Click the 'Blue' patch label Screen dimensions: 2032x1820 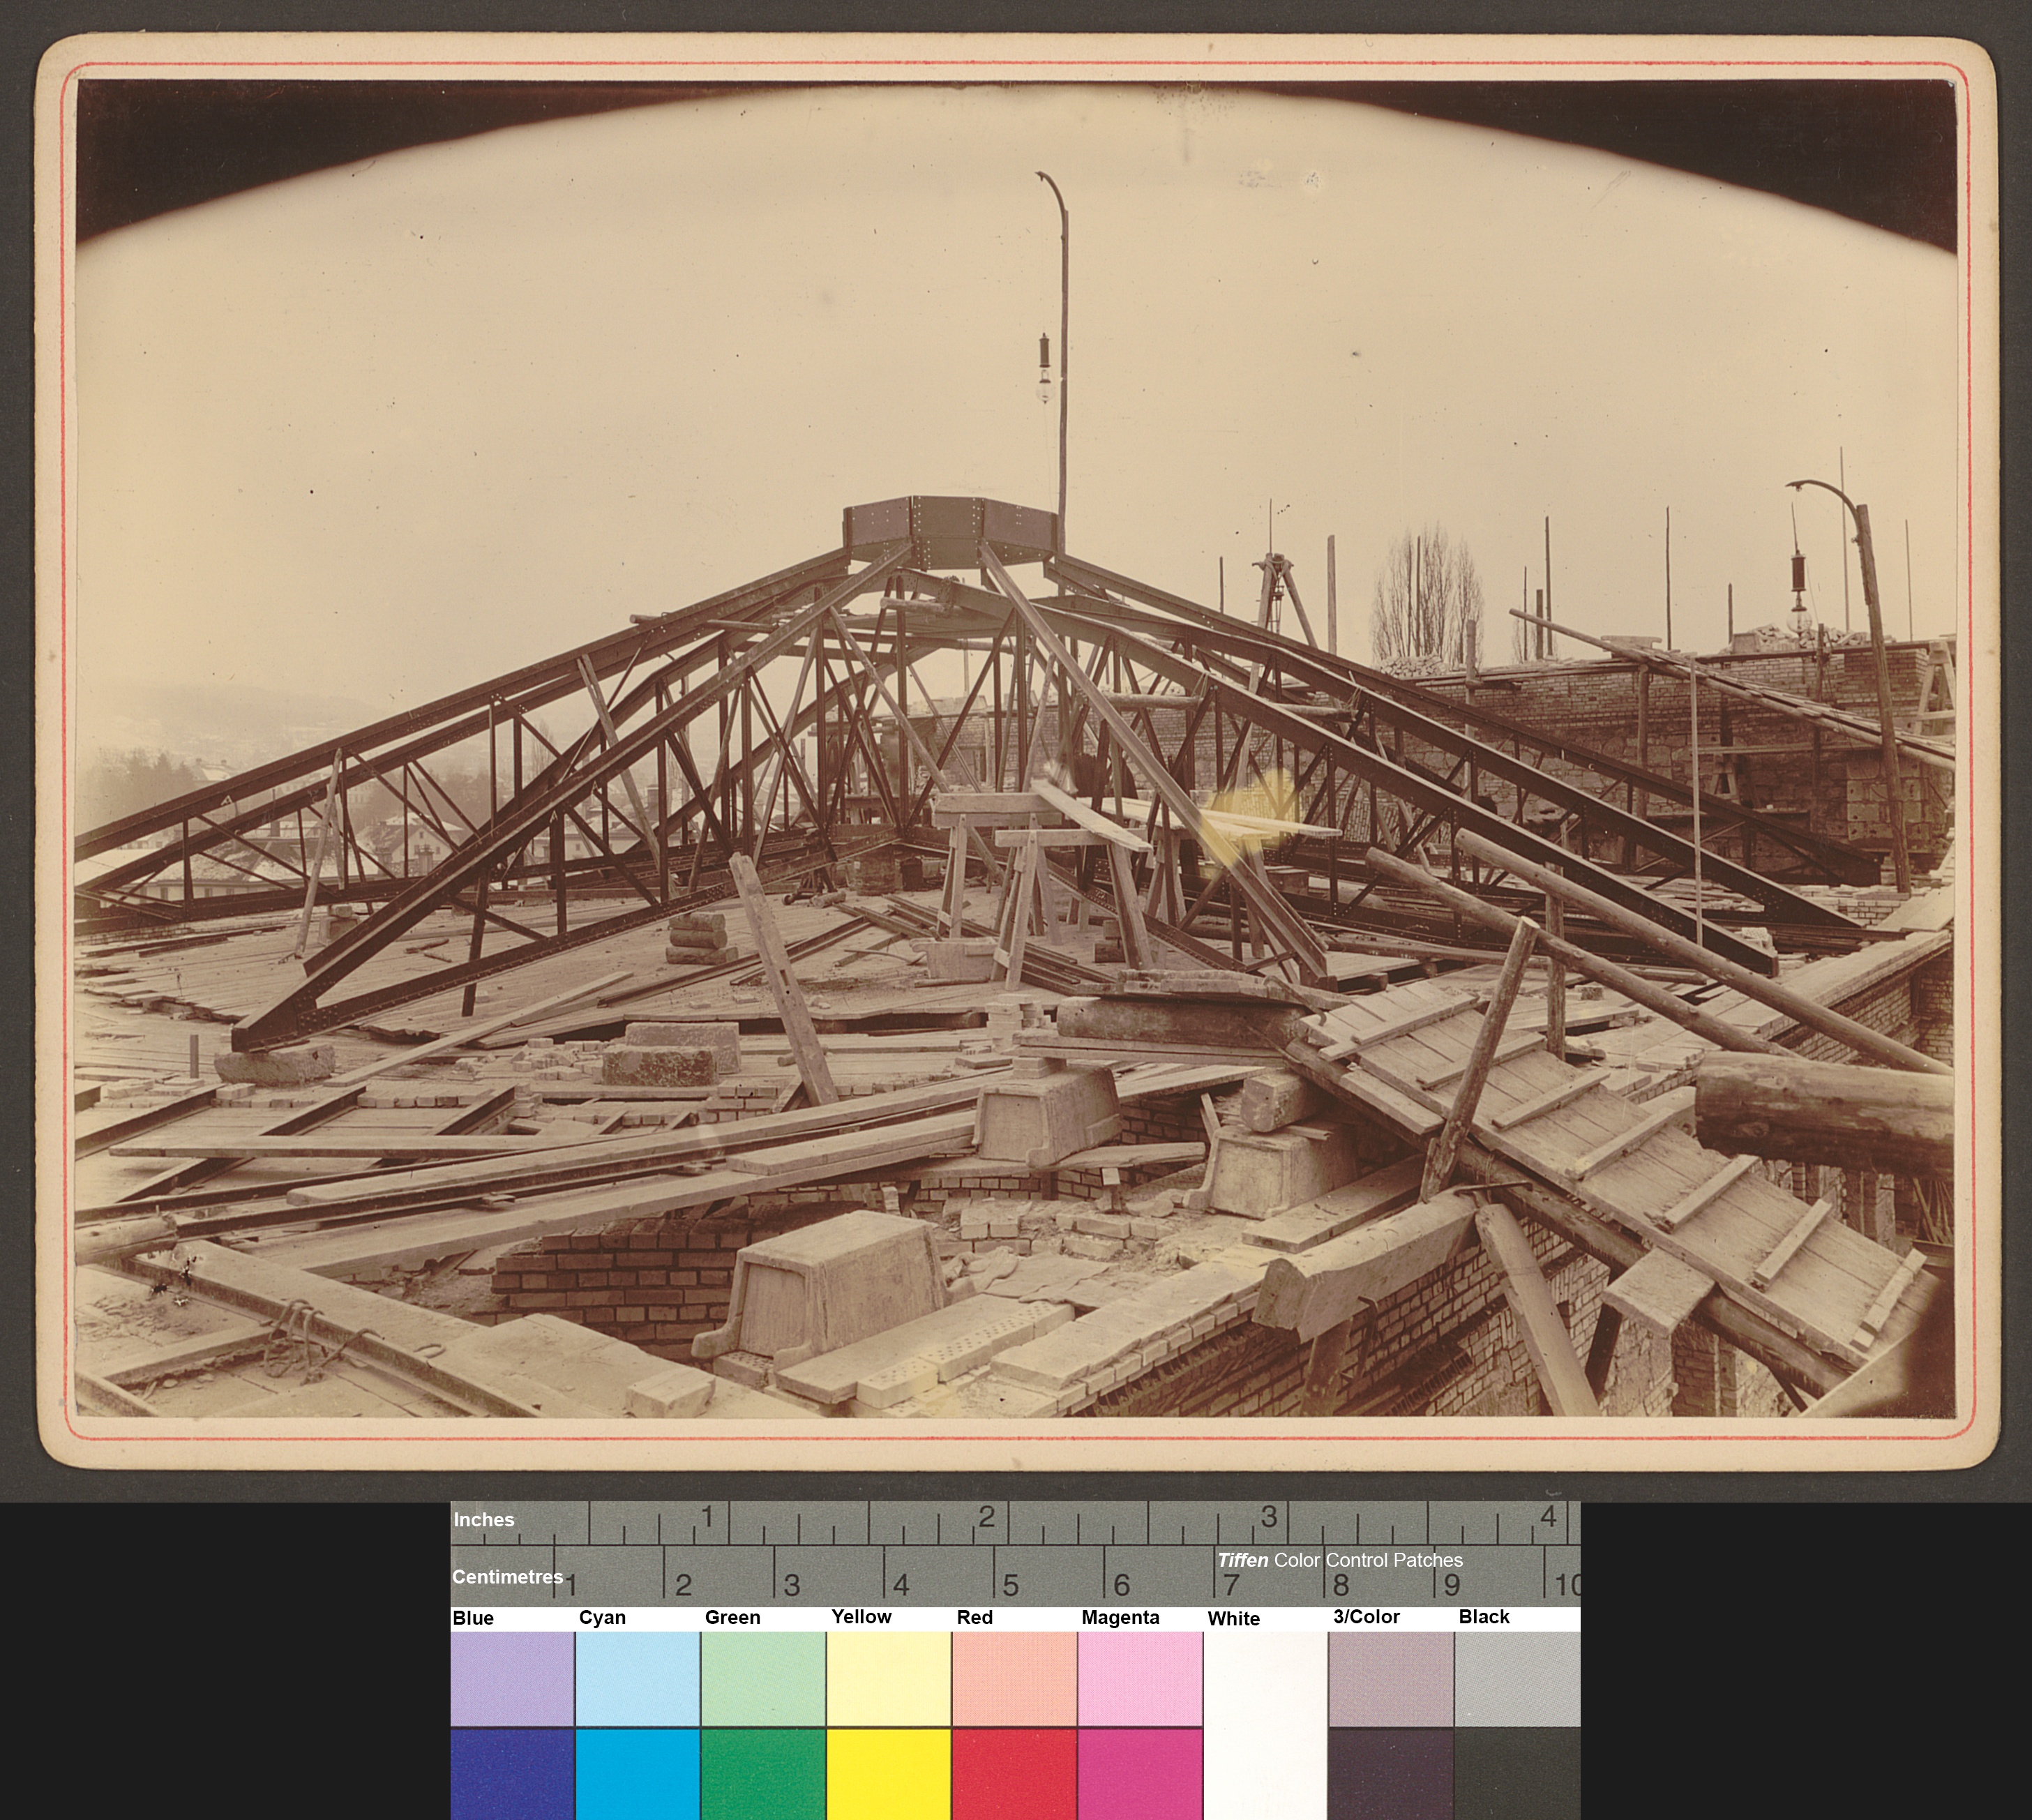[x=473, y=1618]
